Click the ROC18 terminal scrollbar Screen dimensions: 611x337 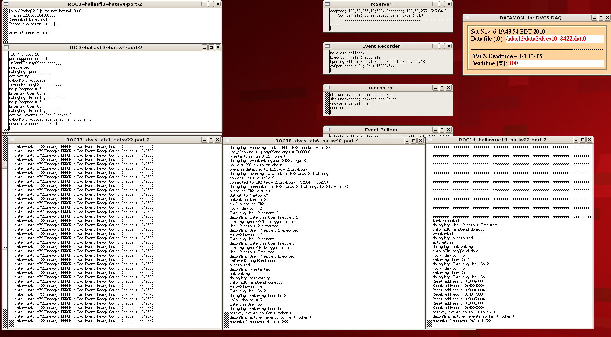pos(226,237)
